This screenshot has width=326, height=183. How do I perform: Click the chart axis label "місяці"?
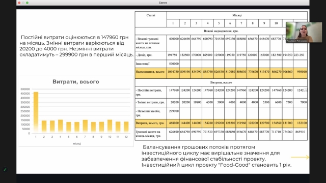[x=77, y=143]
